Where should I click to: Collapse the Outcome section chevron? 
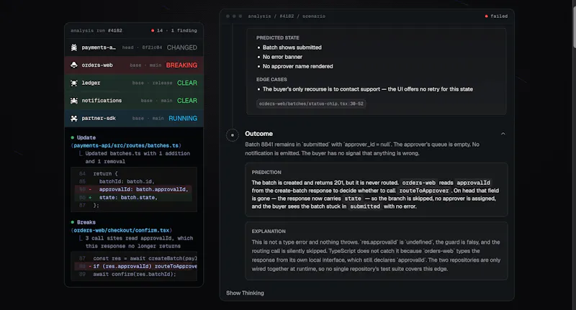pos(503,134)
